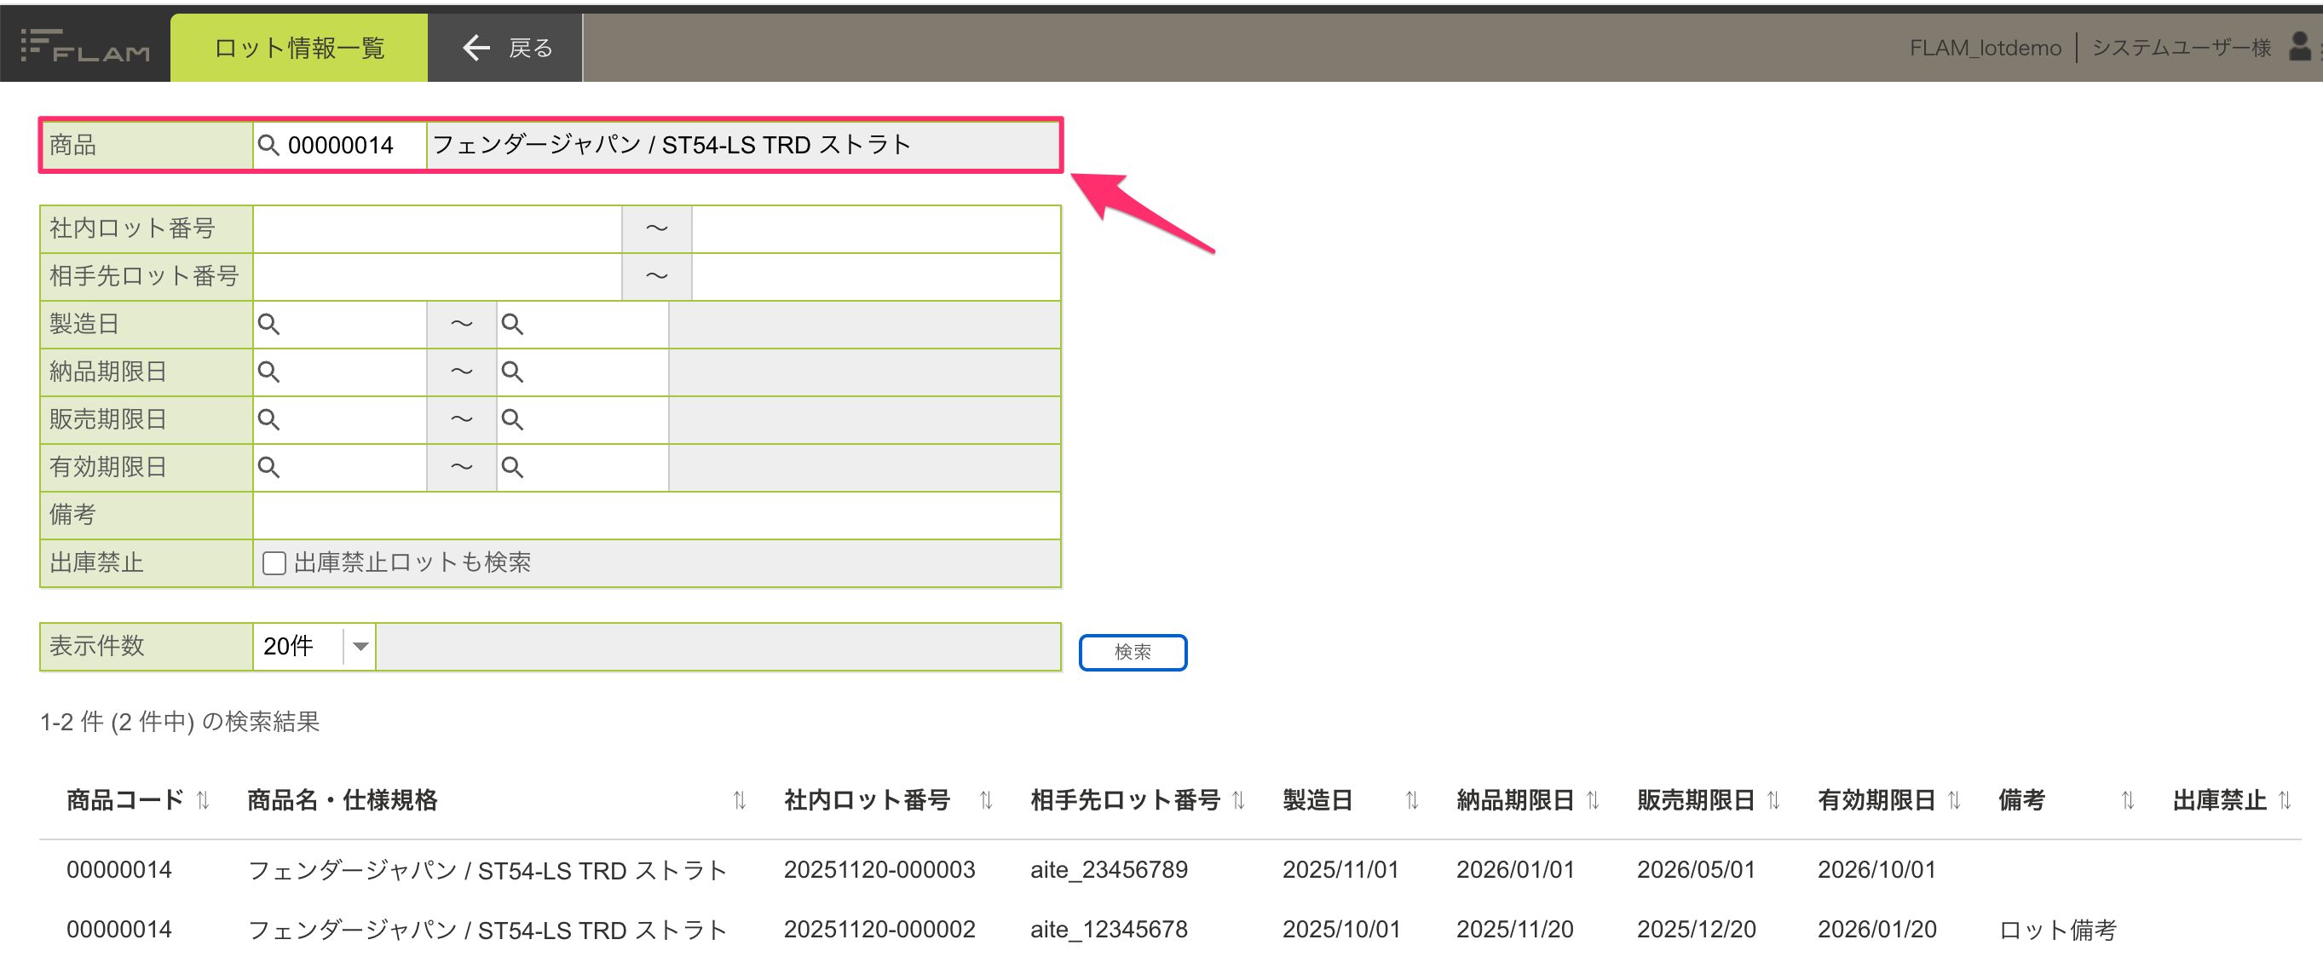Click product code field 00000014
Screen dimensions: 2323x980
coord(340,145)
